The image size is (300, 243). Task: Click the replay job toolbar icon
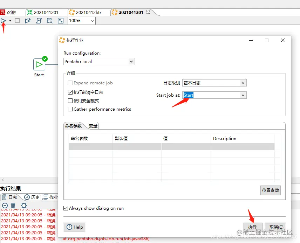28,21
